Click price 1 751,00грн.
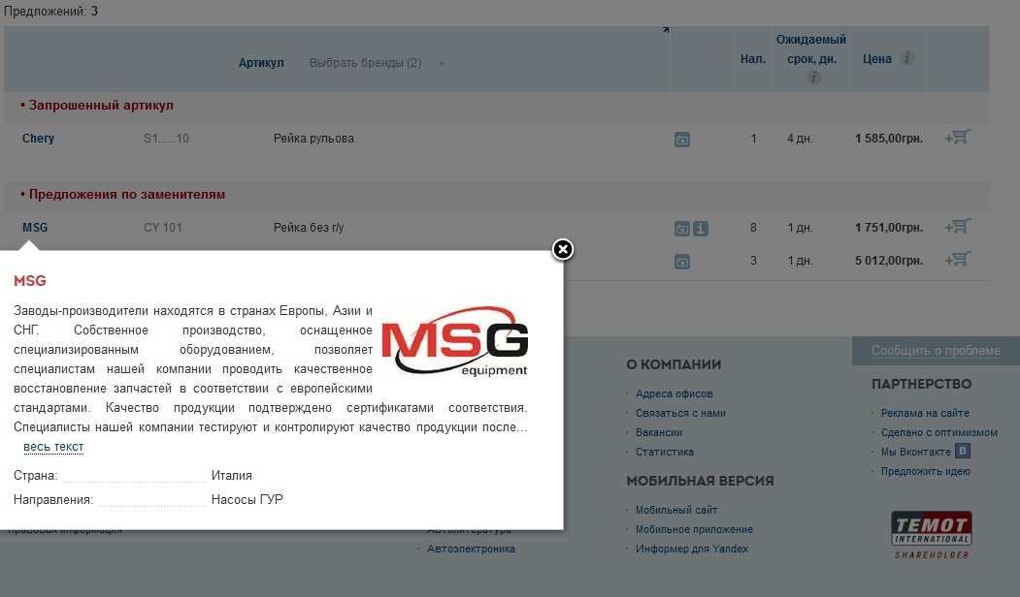Viewport: 1020px width, 597px height. pyautogui.click(x=889, y=228)
